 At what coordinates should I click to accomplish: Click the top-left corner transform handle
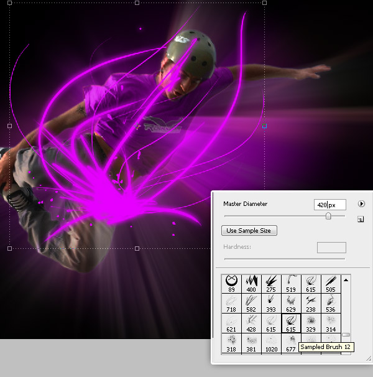pyautogui.click(x=9, y=3)
